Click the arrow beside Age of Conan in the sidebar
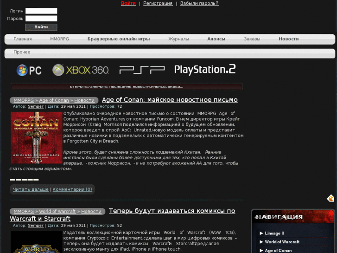 click(x=261, y=250)
